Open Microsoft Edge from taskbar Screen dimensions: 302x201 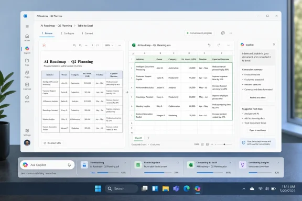click(x=187, y=188)
